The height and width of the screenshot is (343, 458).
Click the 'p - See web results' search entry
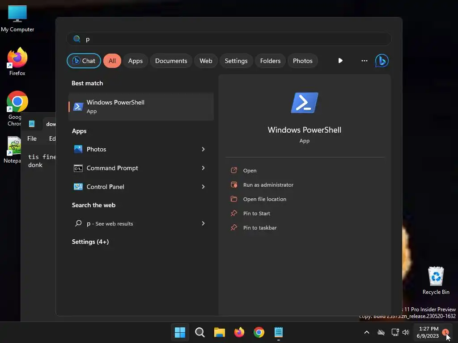coord(141,223)
